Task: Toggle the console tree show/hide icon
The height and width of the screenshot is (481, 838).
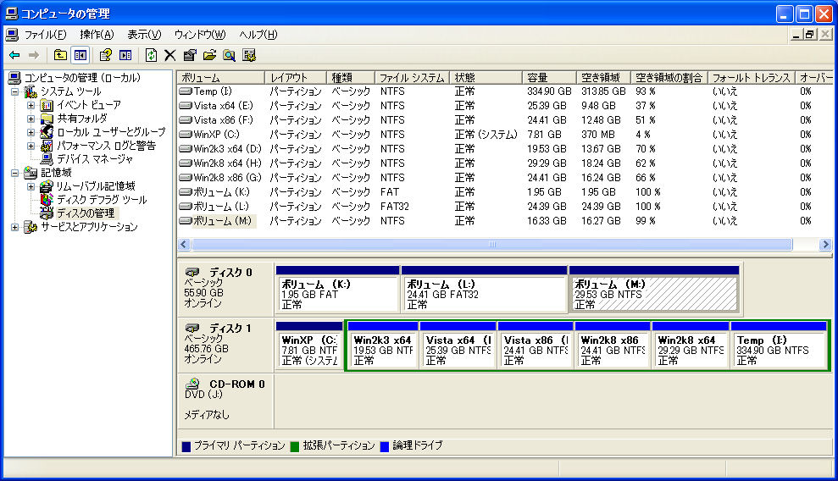Action: 80,55
